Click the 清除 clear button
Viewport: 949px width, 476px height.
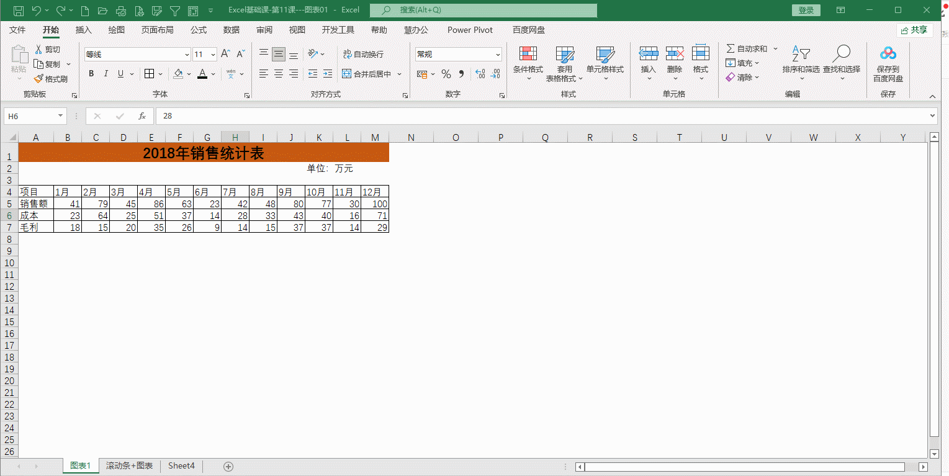tap(742, 78)
